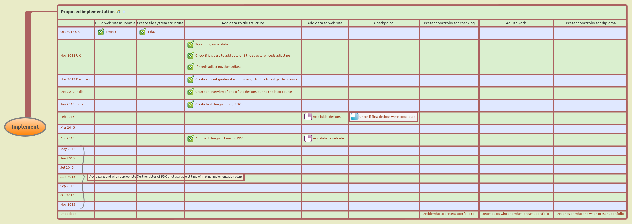Select the Undecided row label
This screenshot has width=632, height=224.
[x=68, y=214]
